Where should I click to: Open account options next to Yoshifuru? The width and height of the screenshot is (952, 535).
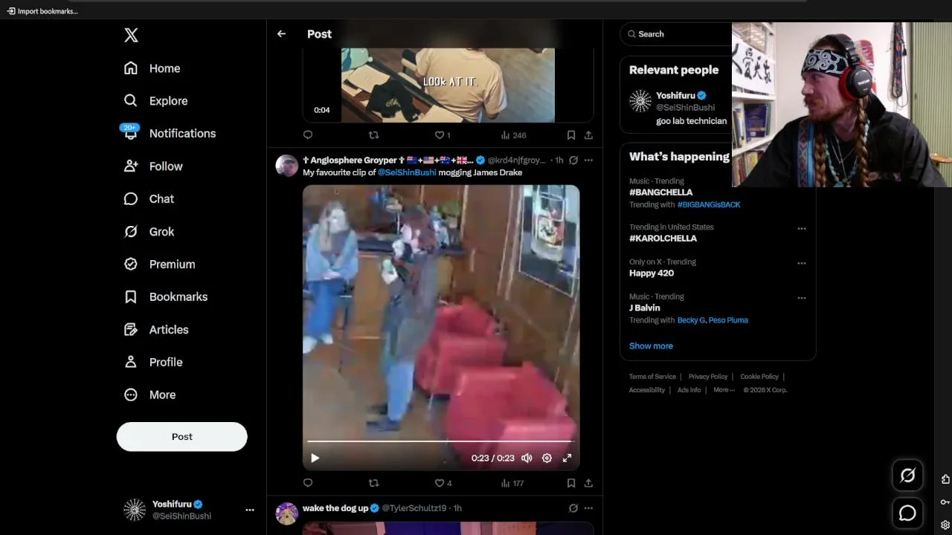coord(250,510)
